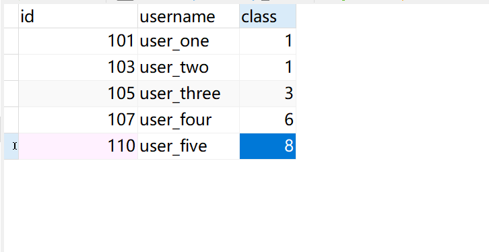Select the class cell with value 3
Screen dimensions: 489x252
267,94
